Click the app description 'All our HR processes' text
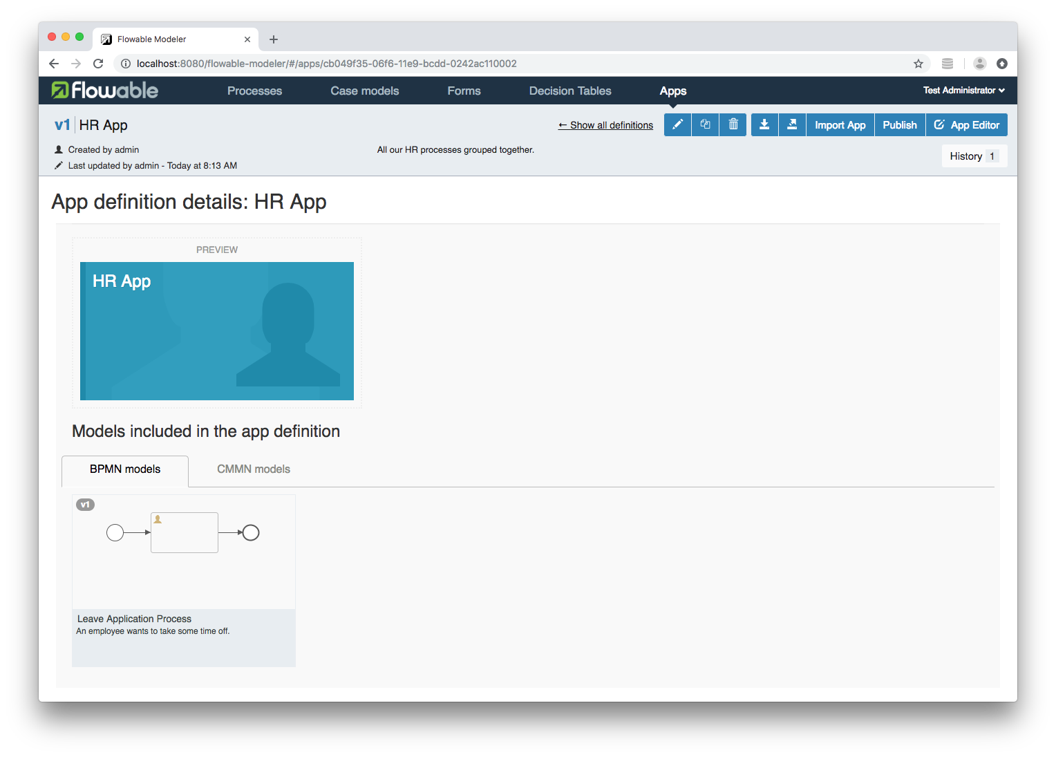This screenshot has height=757, width=1056. (x=455, y=150)
